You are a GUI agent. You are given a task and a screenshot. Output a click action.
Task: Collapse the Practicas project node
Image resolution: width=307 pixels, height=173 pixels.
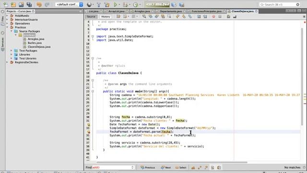pos(7,27)
